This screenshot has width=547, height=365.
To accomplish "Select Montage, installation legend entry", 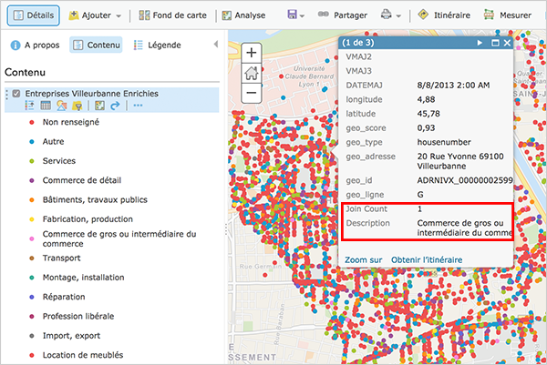I will 83,278.
